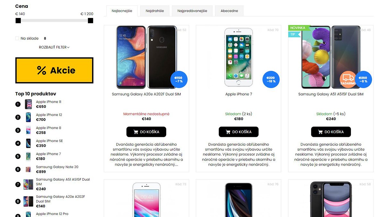Click the rank 3 iPhone 8 thumbnail
The width and height of the screenshot is (385, 217).
(x=29, y=130)
